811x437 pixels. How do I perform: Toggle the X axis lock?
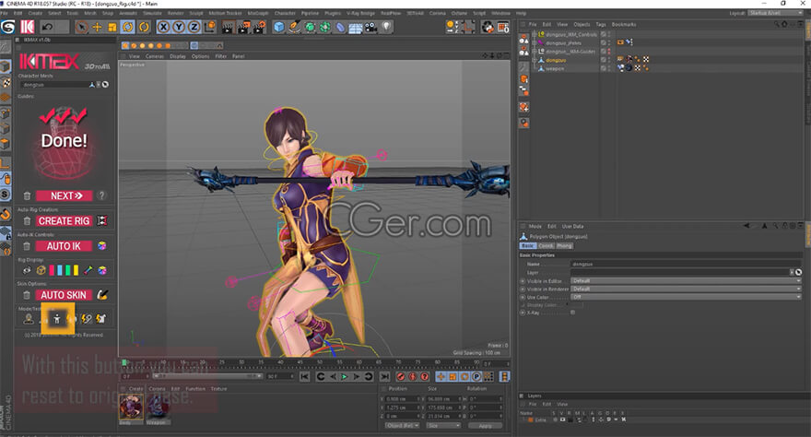163,27
